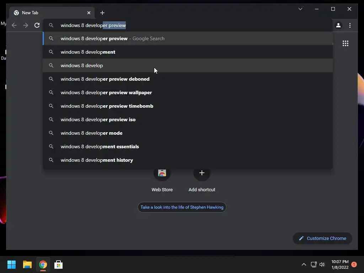Open the Chrome profile icon
Screen dimensions: 364x273
tap(338, 25)
